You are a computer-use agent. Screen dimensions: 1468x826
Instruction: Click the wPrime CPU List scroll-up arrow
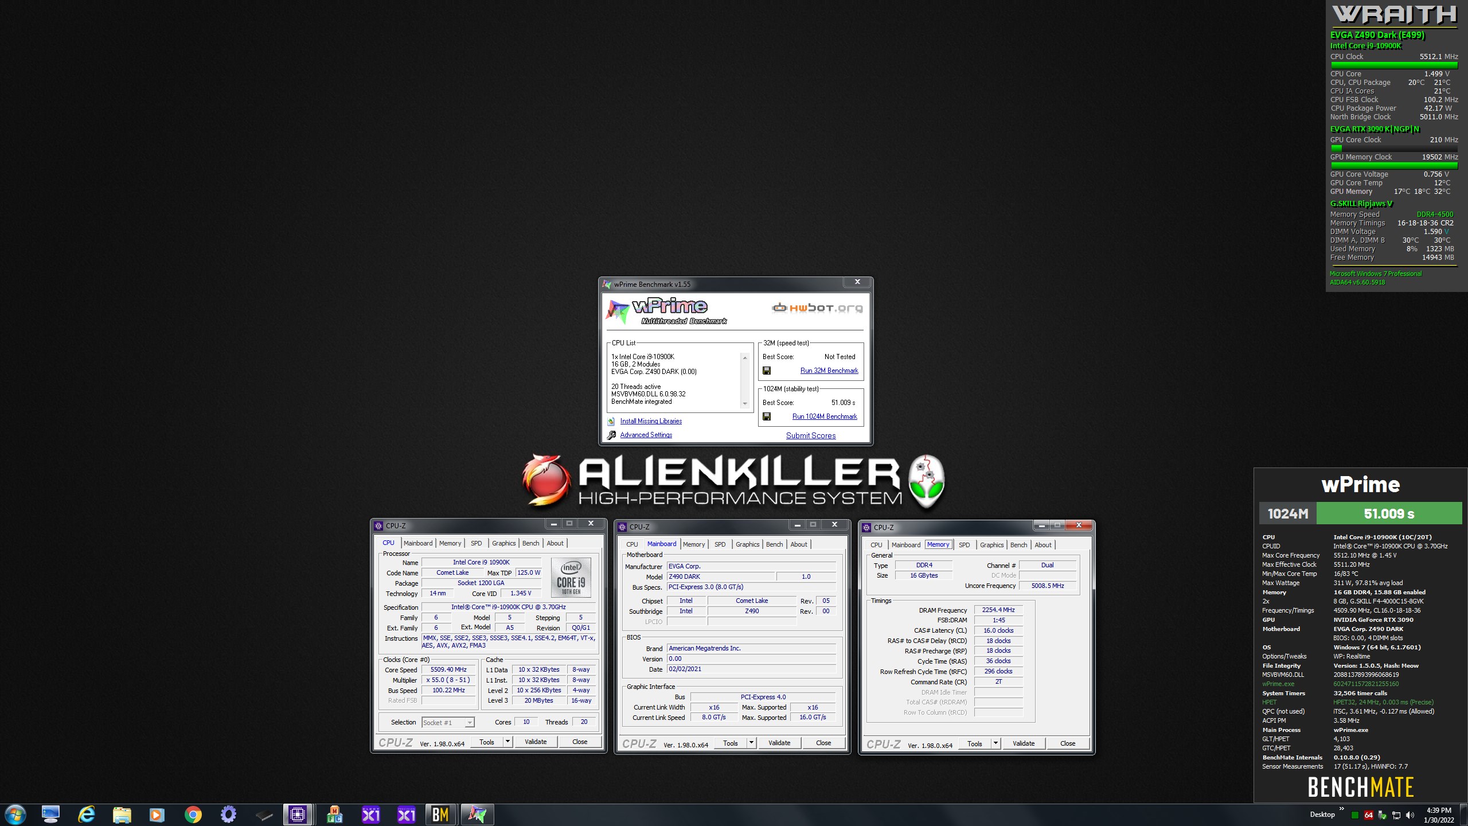click(x=745, y=358)
